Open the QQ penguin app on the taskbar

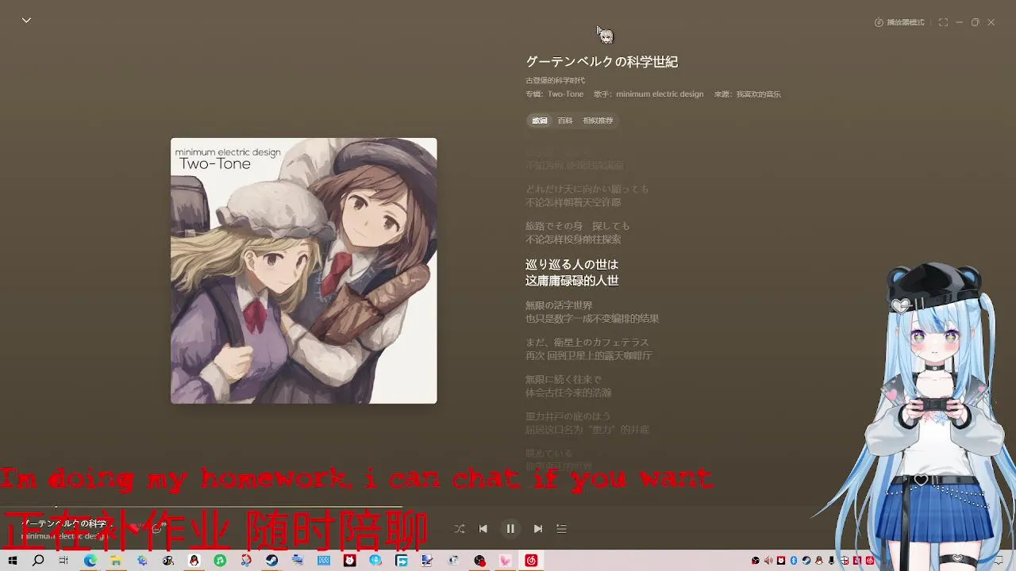click(x=194, y=561)
